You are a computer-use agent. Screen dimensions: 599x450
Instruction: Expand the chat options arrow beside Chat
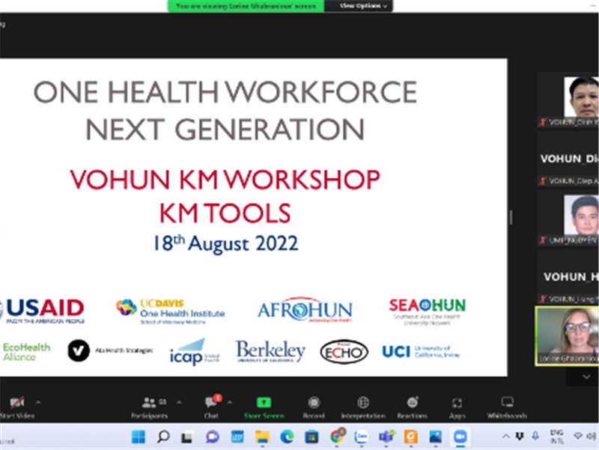coord(229,401)
